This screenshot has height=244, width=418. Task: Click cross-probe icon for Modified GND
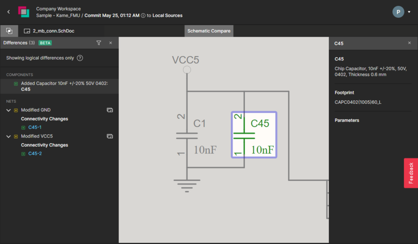[x=109, y=110]
